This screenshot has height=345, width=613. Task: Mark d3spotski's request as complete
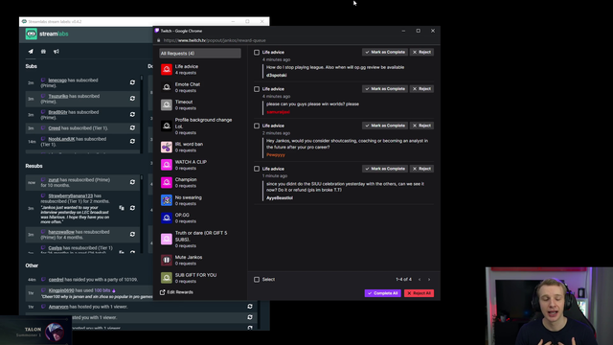pos(385,52)
